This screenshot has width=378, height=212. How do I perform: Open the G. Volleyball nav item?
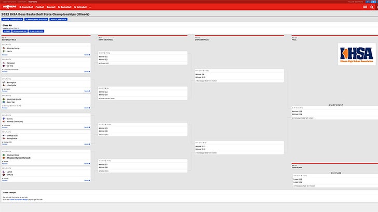click(x=80, y=7)
